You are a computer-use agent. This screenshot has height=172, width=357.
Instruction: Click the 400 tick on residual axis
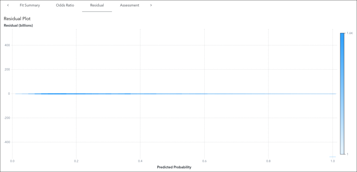pos(7,45)
